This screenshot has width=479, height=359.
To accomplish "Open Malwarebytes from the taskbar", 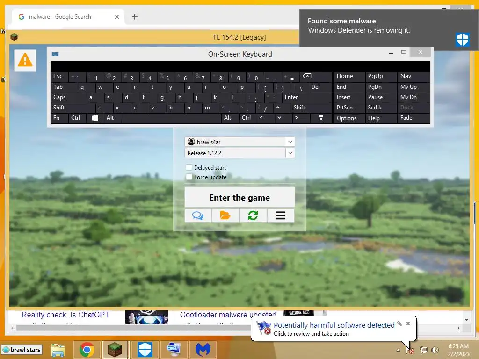I will [x=203, y=350].
